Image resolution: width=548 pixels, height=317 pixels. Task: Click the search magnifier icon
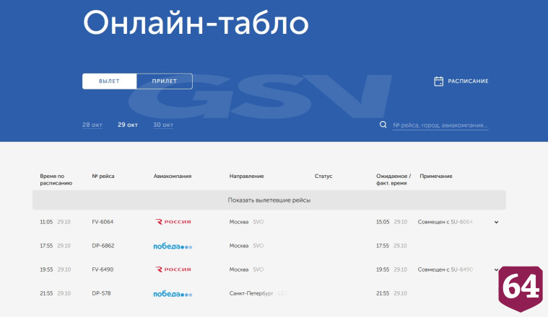(x=383, y=125)
